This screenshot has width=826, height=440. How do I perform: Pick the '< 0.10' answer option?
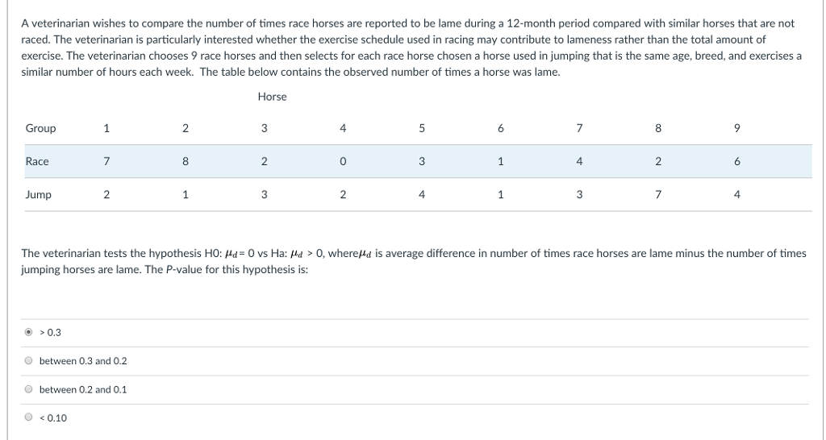pos(29,417)
